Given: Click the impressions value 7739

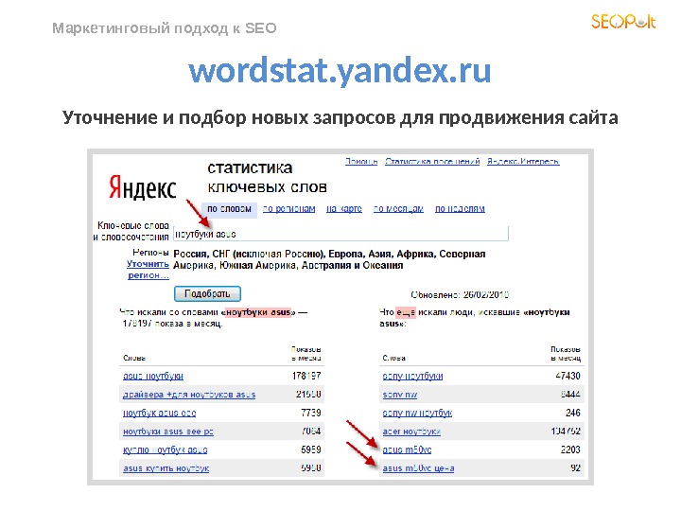Looking at the screenshot, I should point(311,413).
